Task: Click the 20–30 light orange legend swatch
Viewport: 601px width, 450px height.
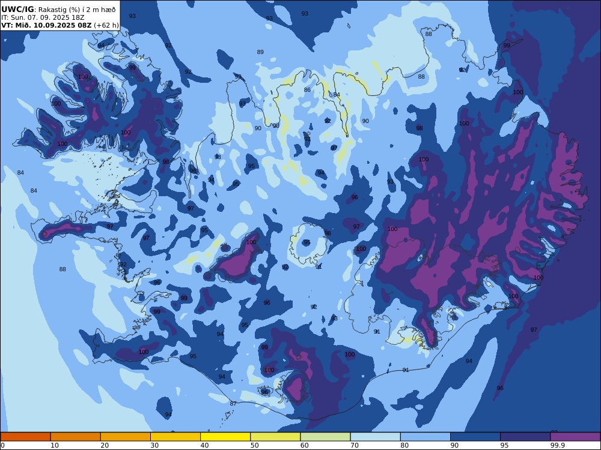Action: [x=126, y=437]
